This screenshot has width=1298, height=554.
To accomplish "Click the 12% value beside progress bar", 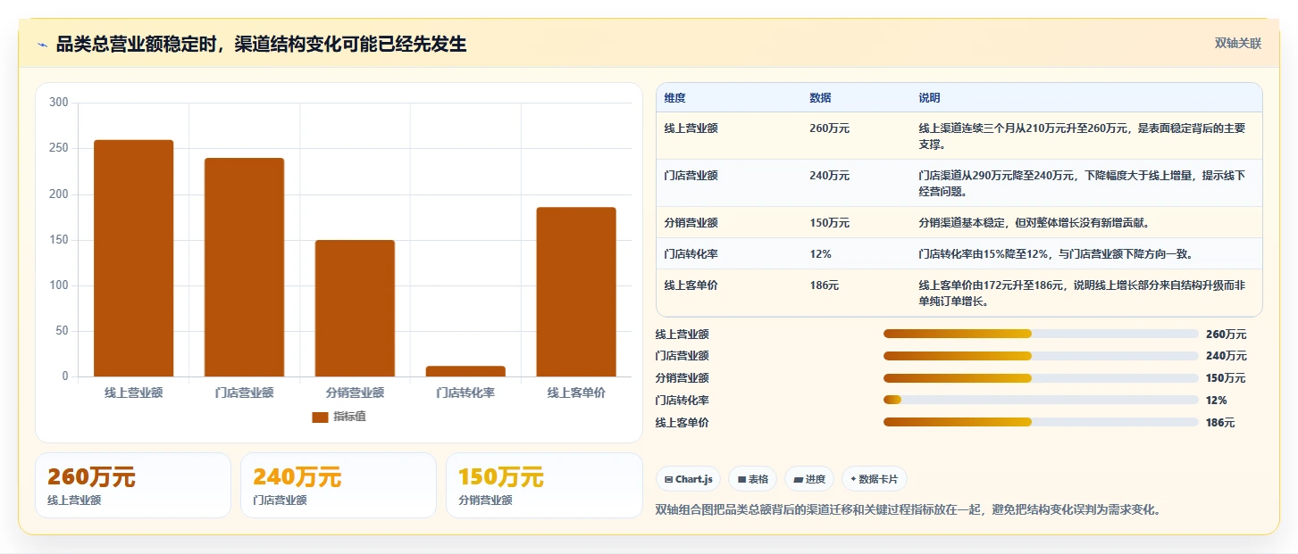I will pyautogui.click(x=1217, y=401).
